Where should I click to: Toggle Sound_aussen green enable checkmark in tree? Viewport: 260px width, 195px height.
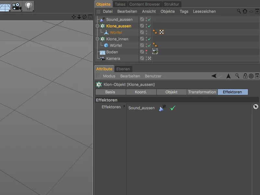[149, 19]
